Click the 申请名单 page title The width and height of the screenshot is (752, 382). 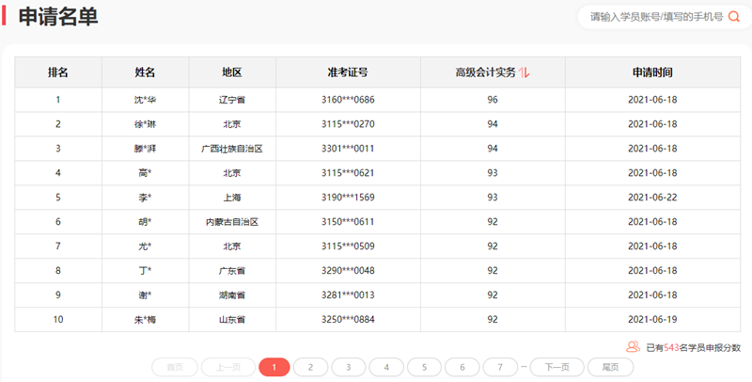58,17
